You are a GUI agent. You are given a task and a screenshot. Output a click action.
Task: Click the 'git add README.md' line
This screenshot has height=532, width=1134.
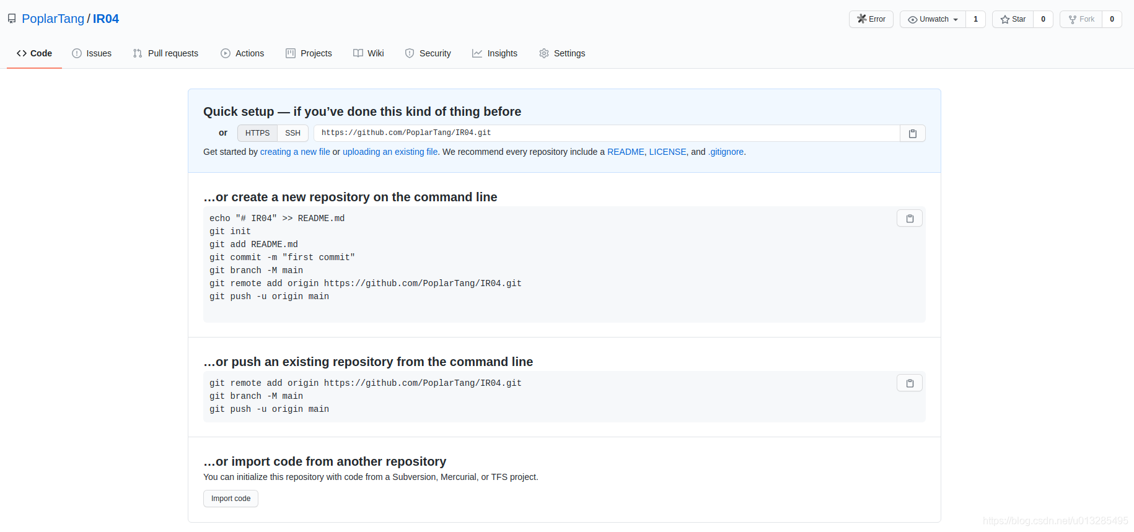click(x=253, y=244)
